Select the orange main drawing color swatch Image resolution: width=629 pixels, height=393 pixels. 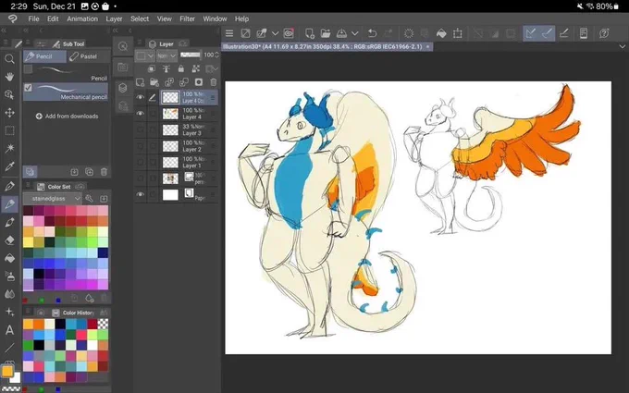click(7, 371)
